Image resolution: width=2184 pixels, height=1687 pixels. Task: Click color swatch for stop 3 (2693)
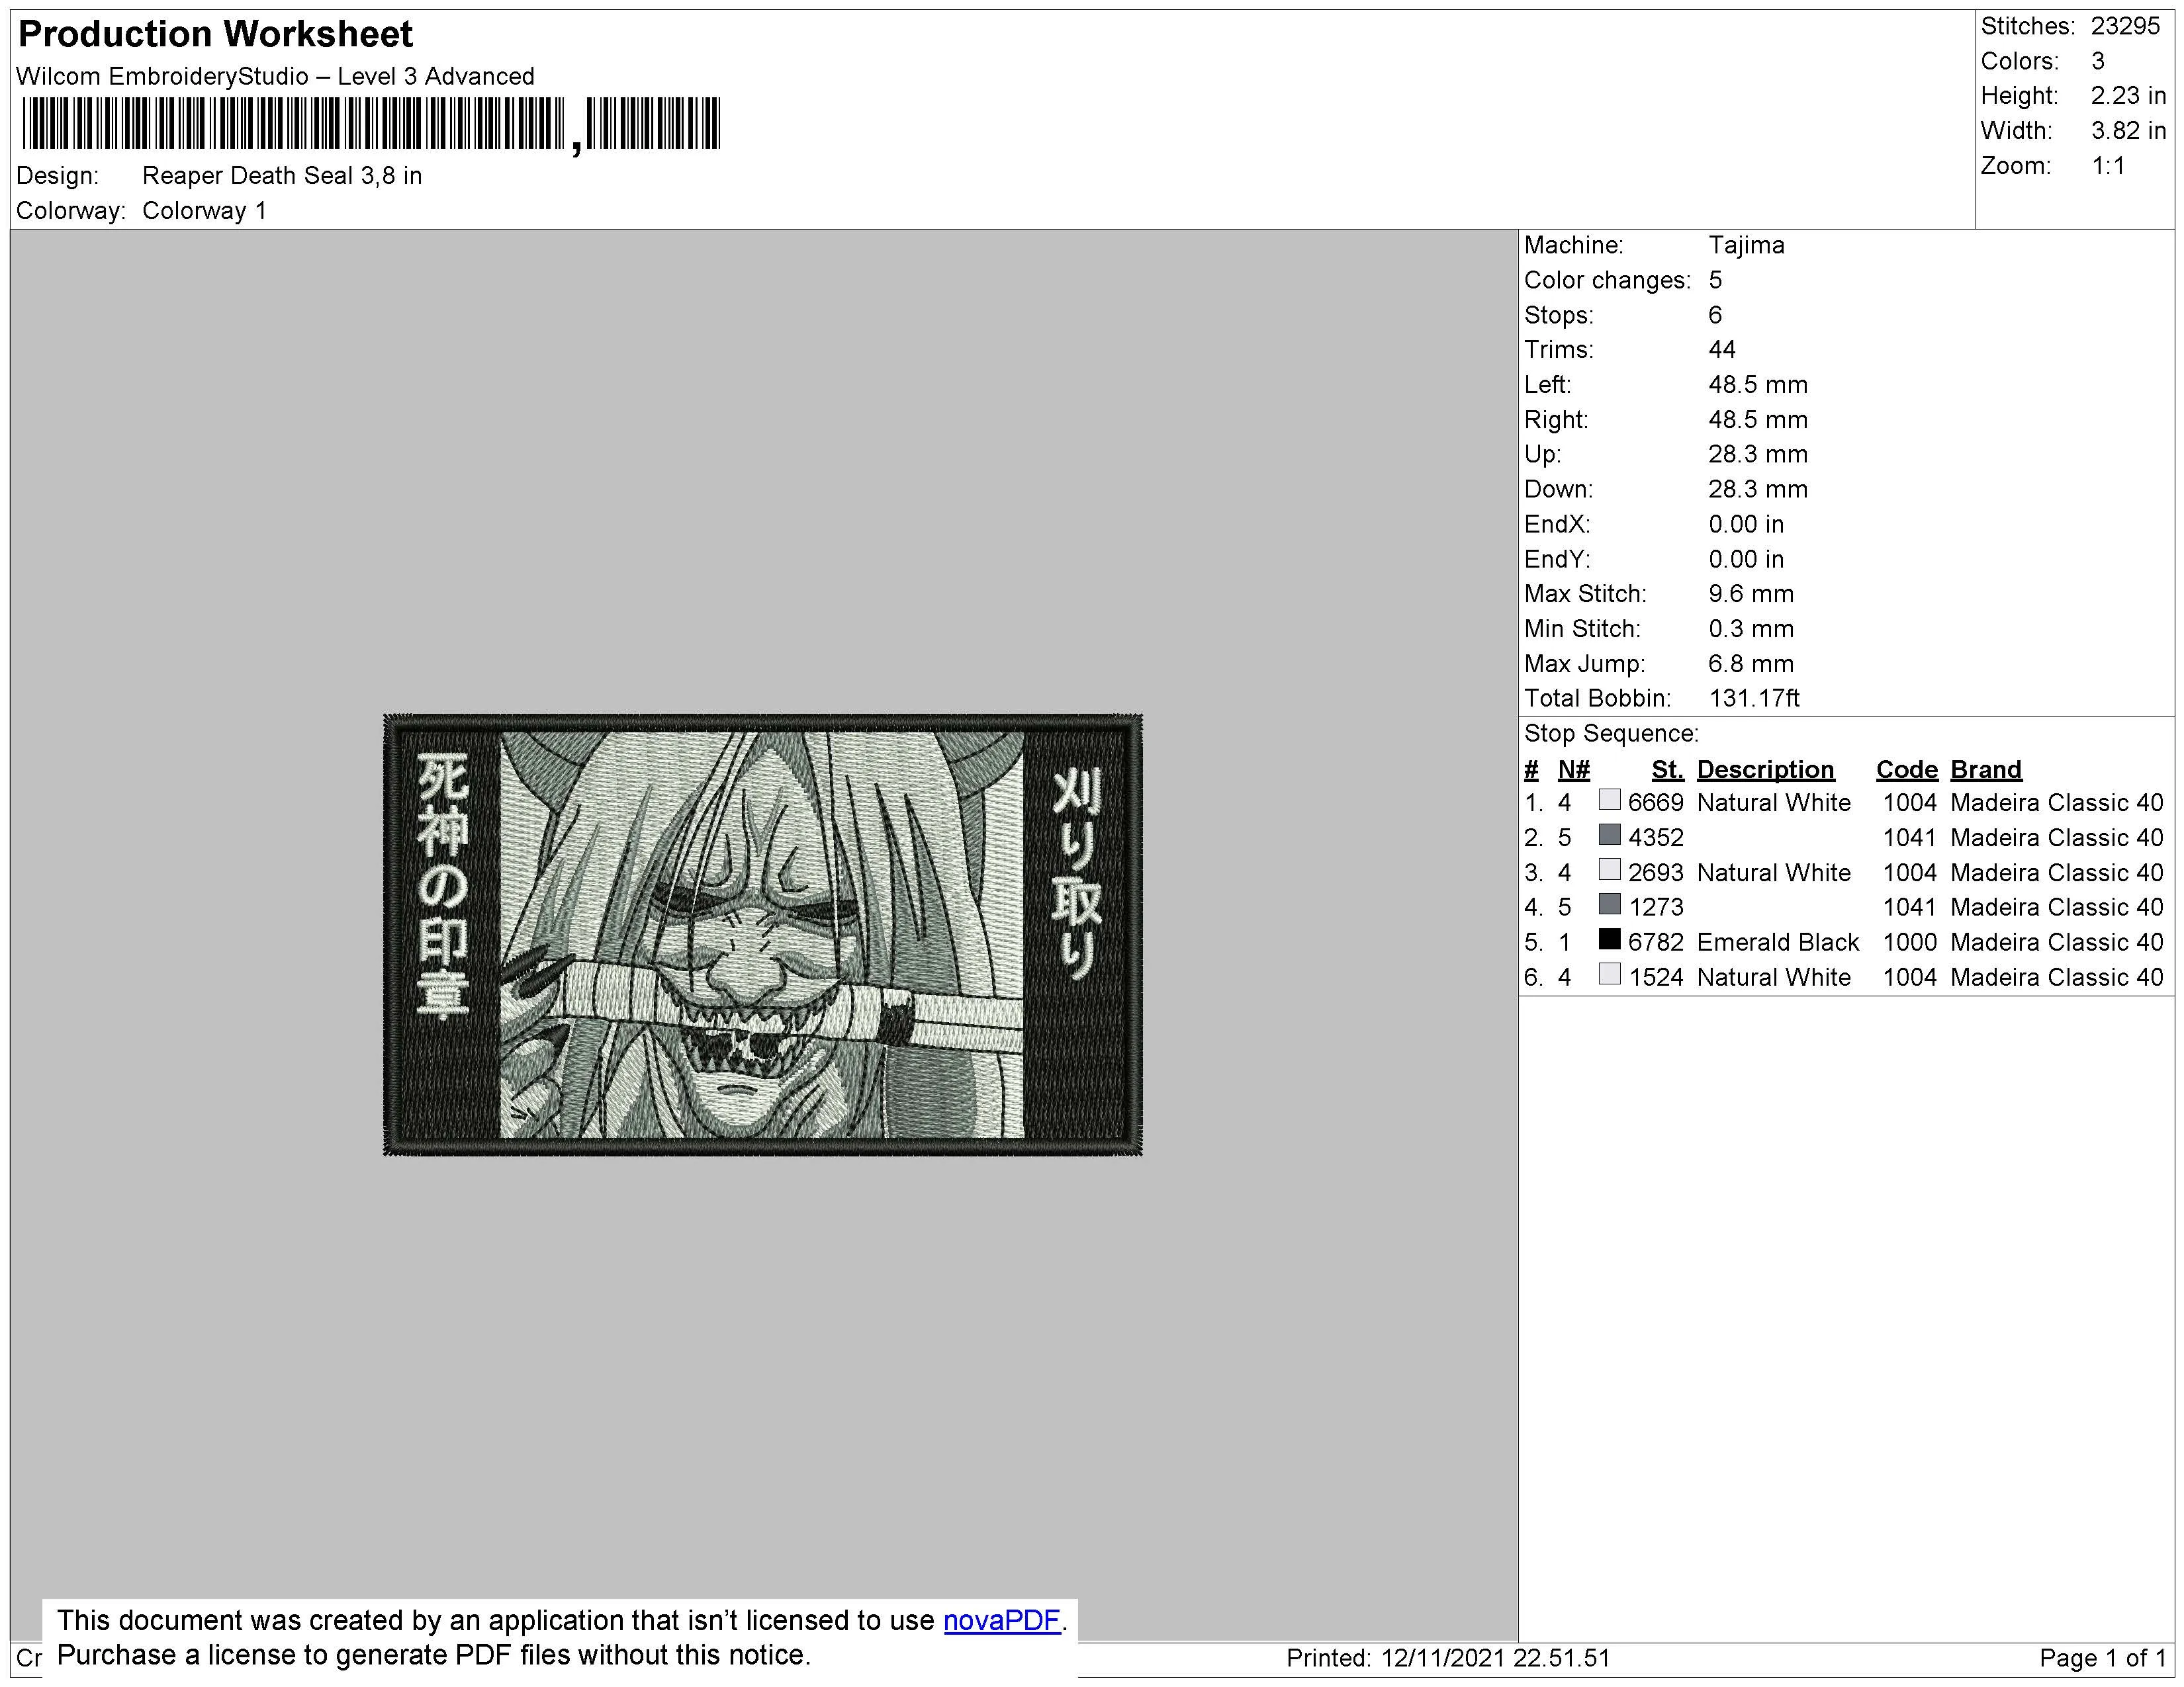click(1609, 869)
